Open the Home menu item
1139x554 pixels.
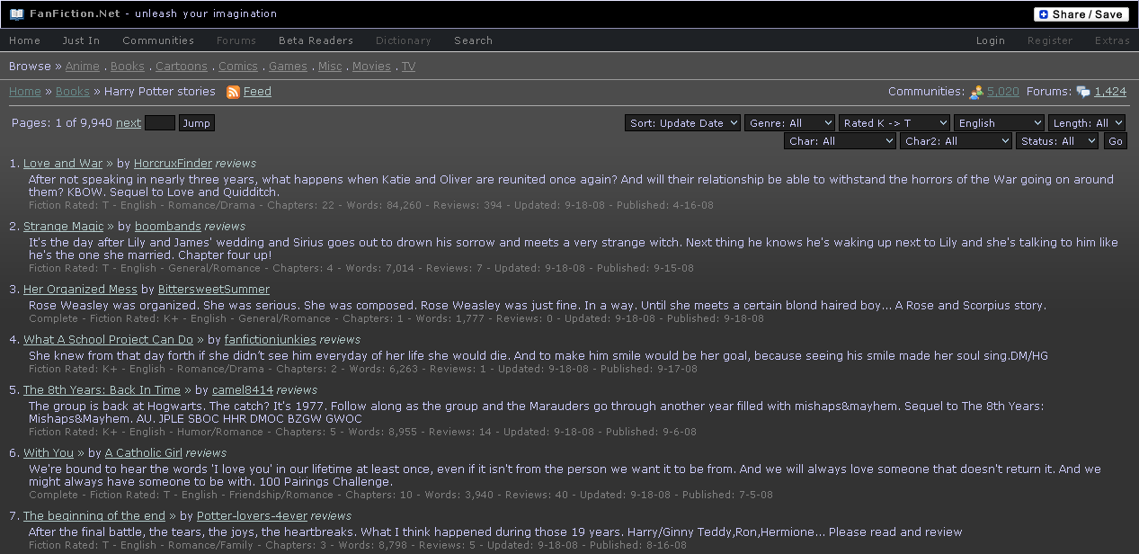(x=25, y=40)
